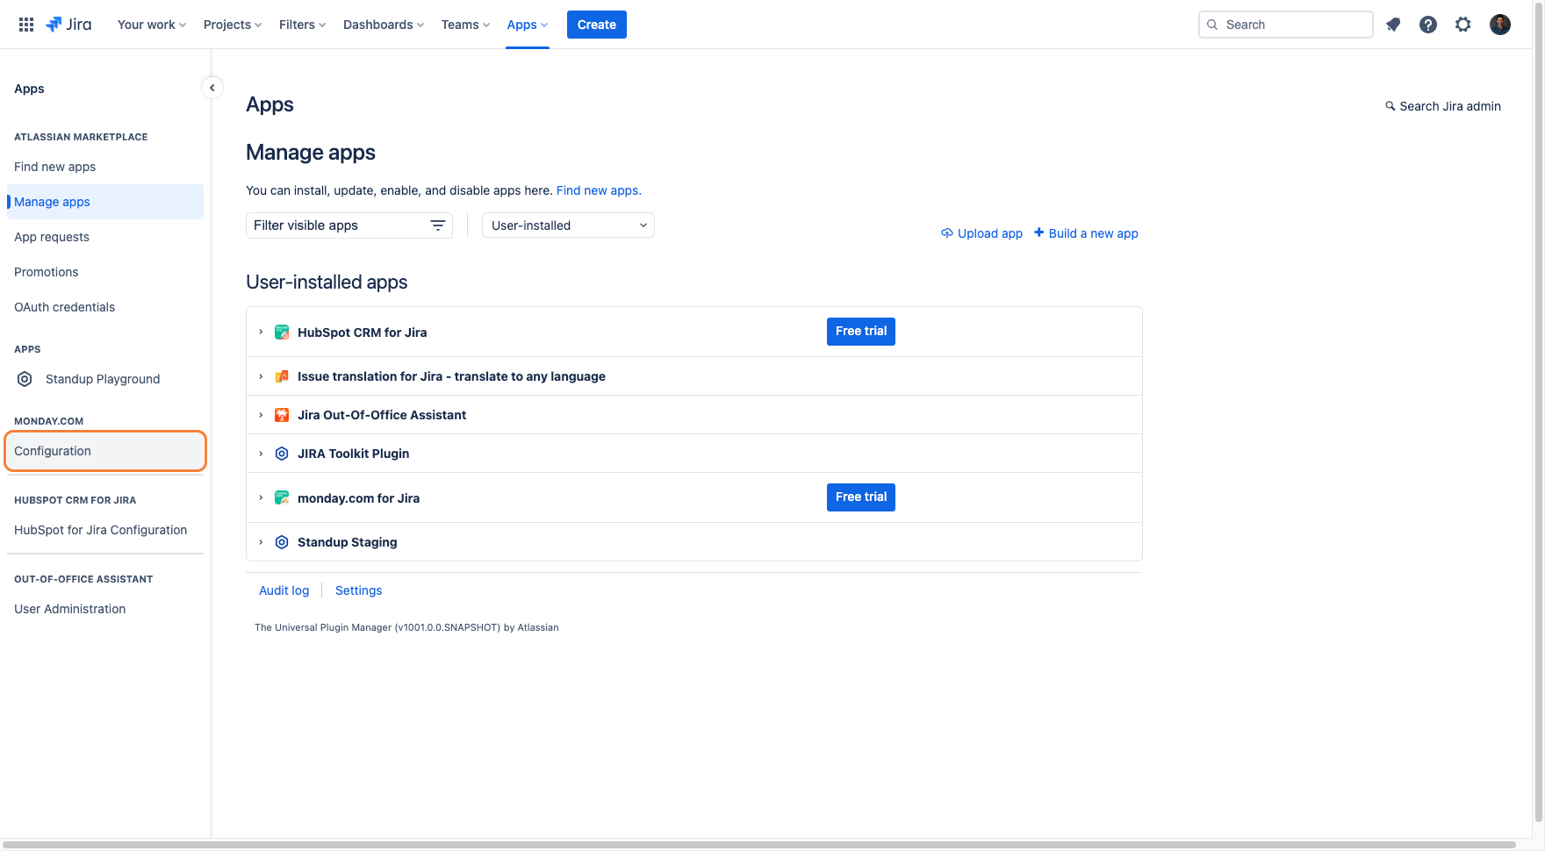Expand the Issue translation for Jira row
Viewport: 1545px width, 851px height.
(261, 376)
